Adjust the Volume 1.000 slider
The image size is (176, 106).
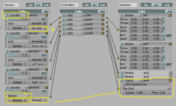tap(134, 93)
